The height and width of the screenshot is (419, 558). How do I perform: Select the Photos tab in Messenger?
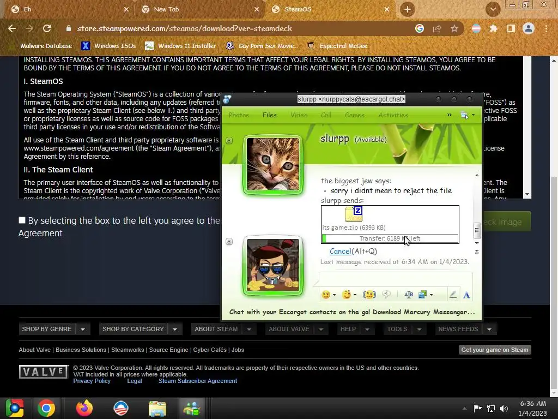(x=239, y=115)
